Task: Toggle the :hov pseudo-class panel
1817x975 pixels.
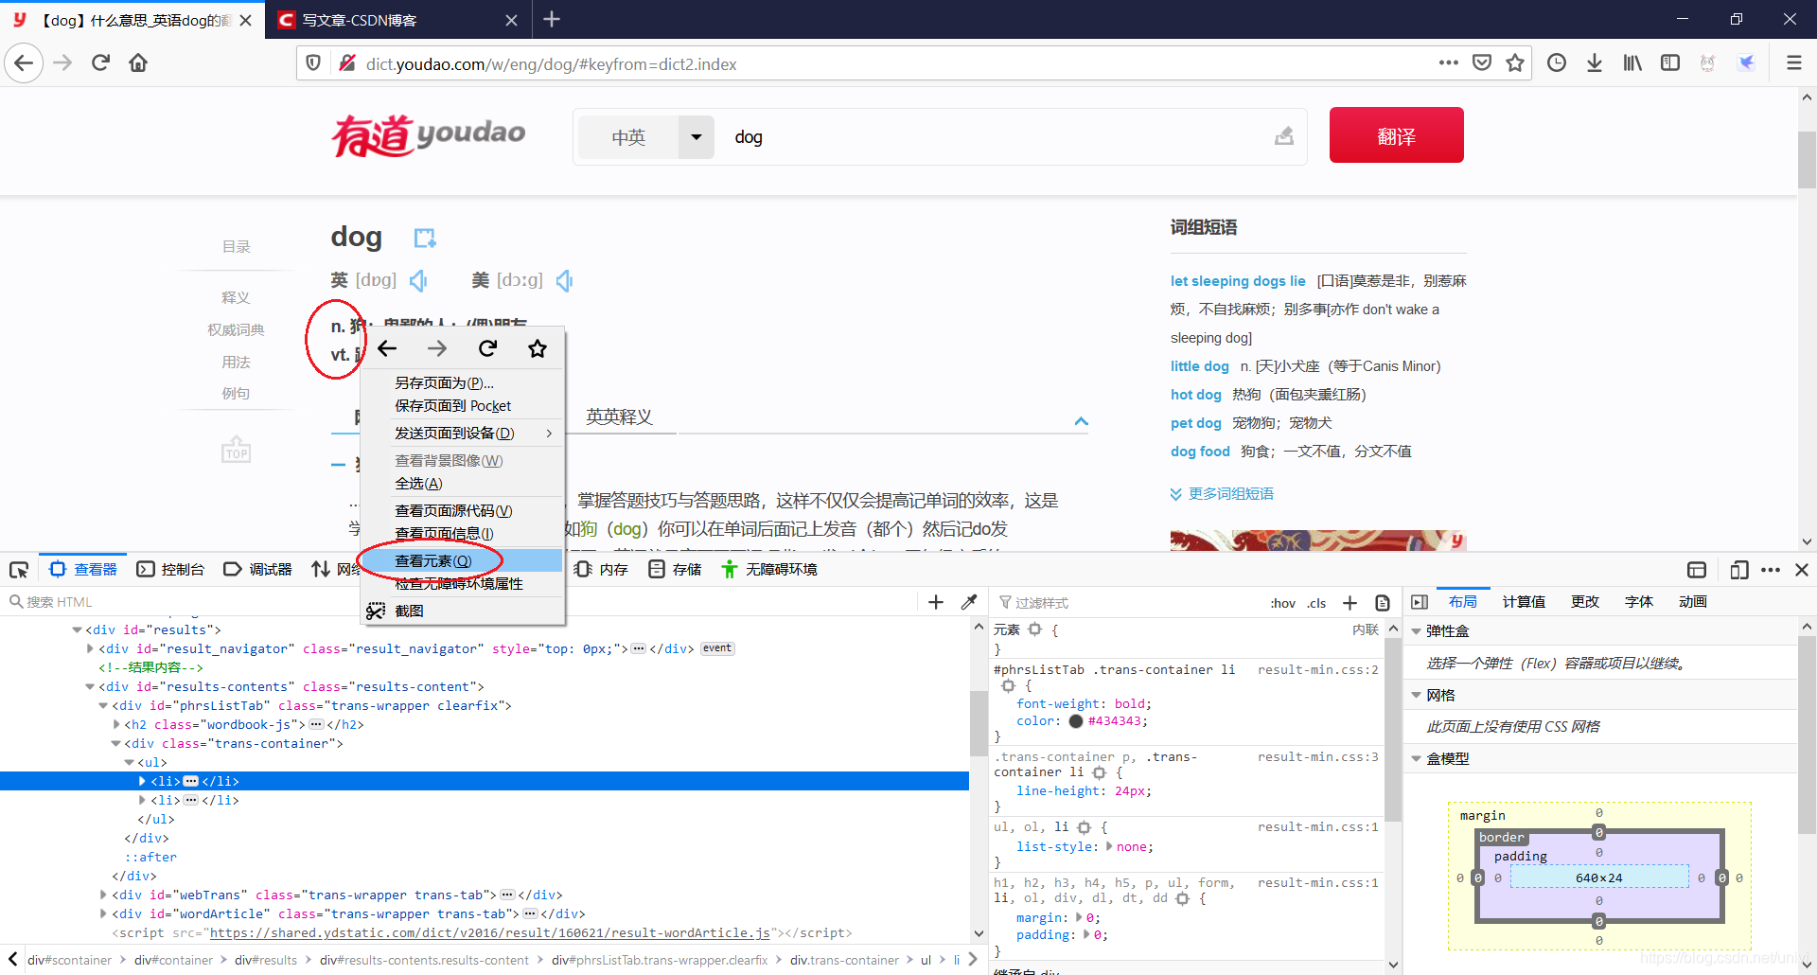Action: (1282, 603)
